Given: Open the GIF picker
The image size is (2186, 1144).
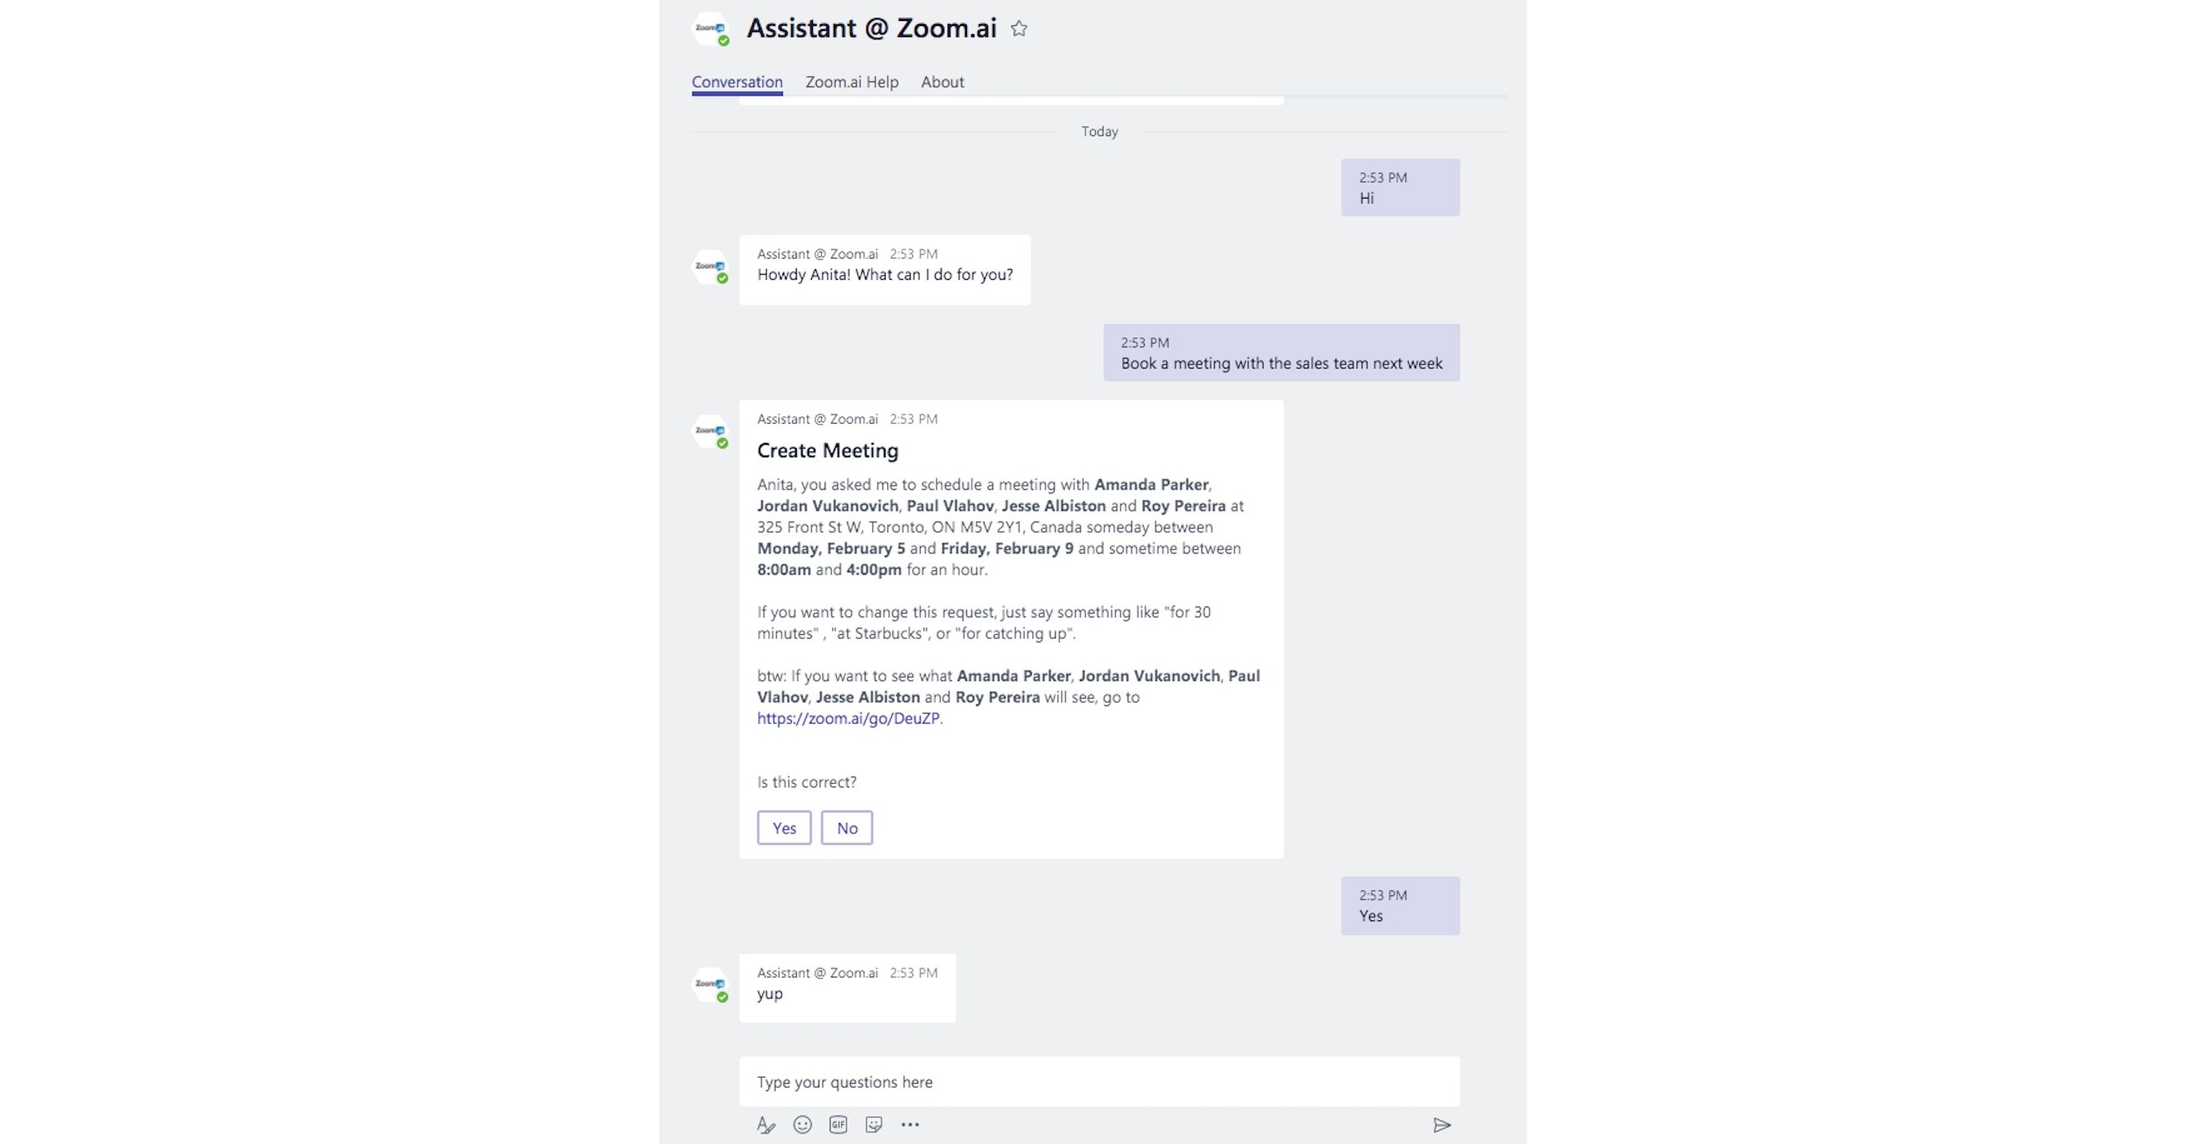Looking at the screenshot, I should 837,1124.
